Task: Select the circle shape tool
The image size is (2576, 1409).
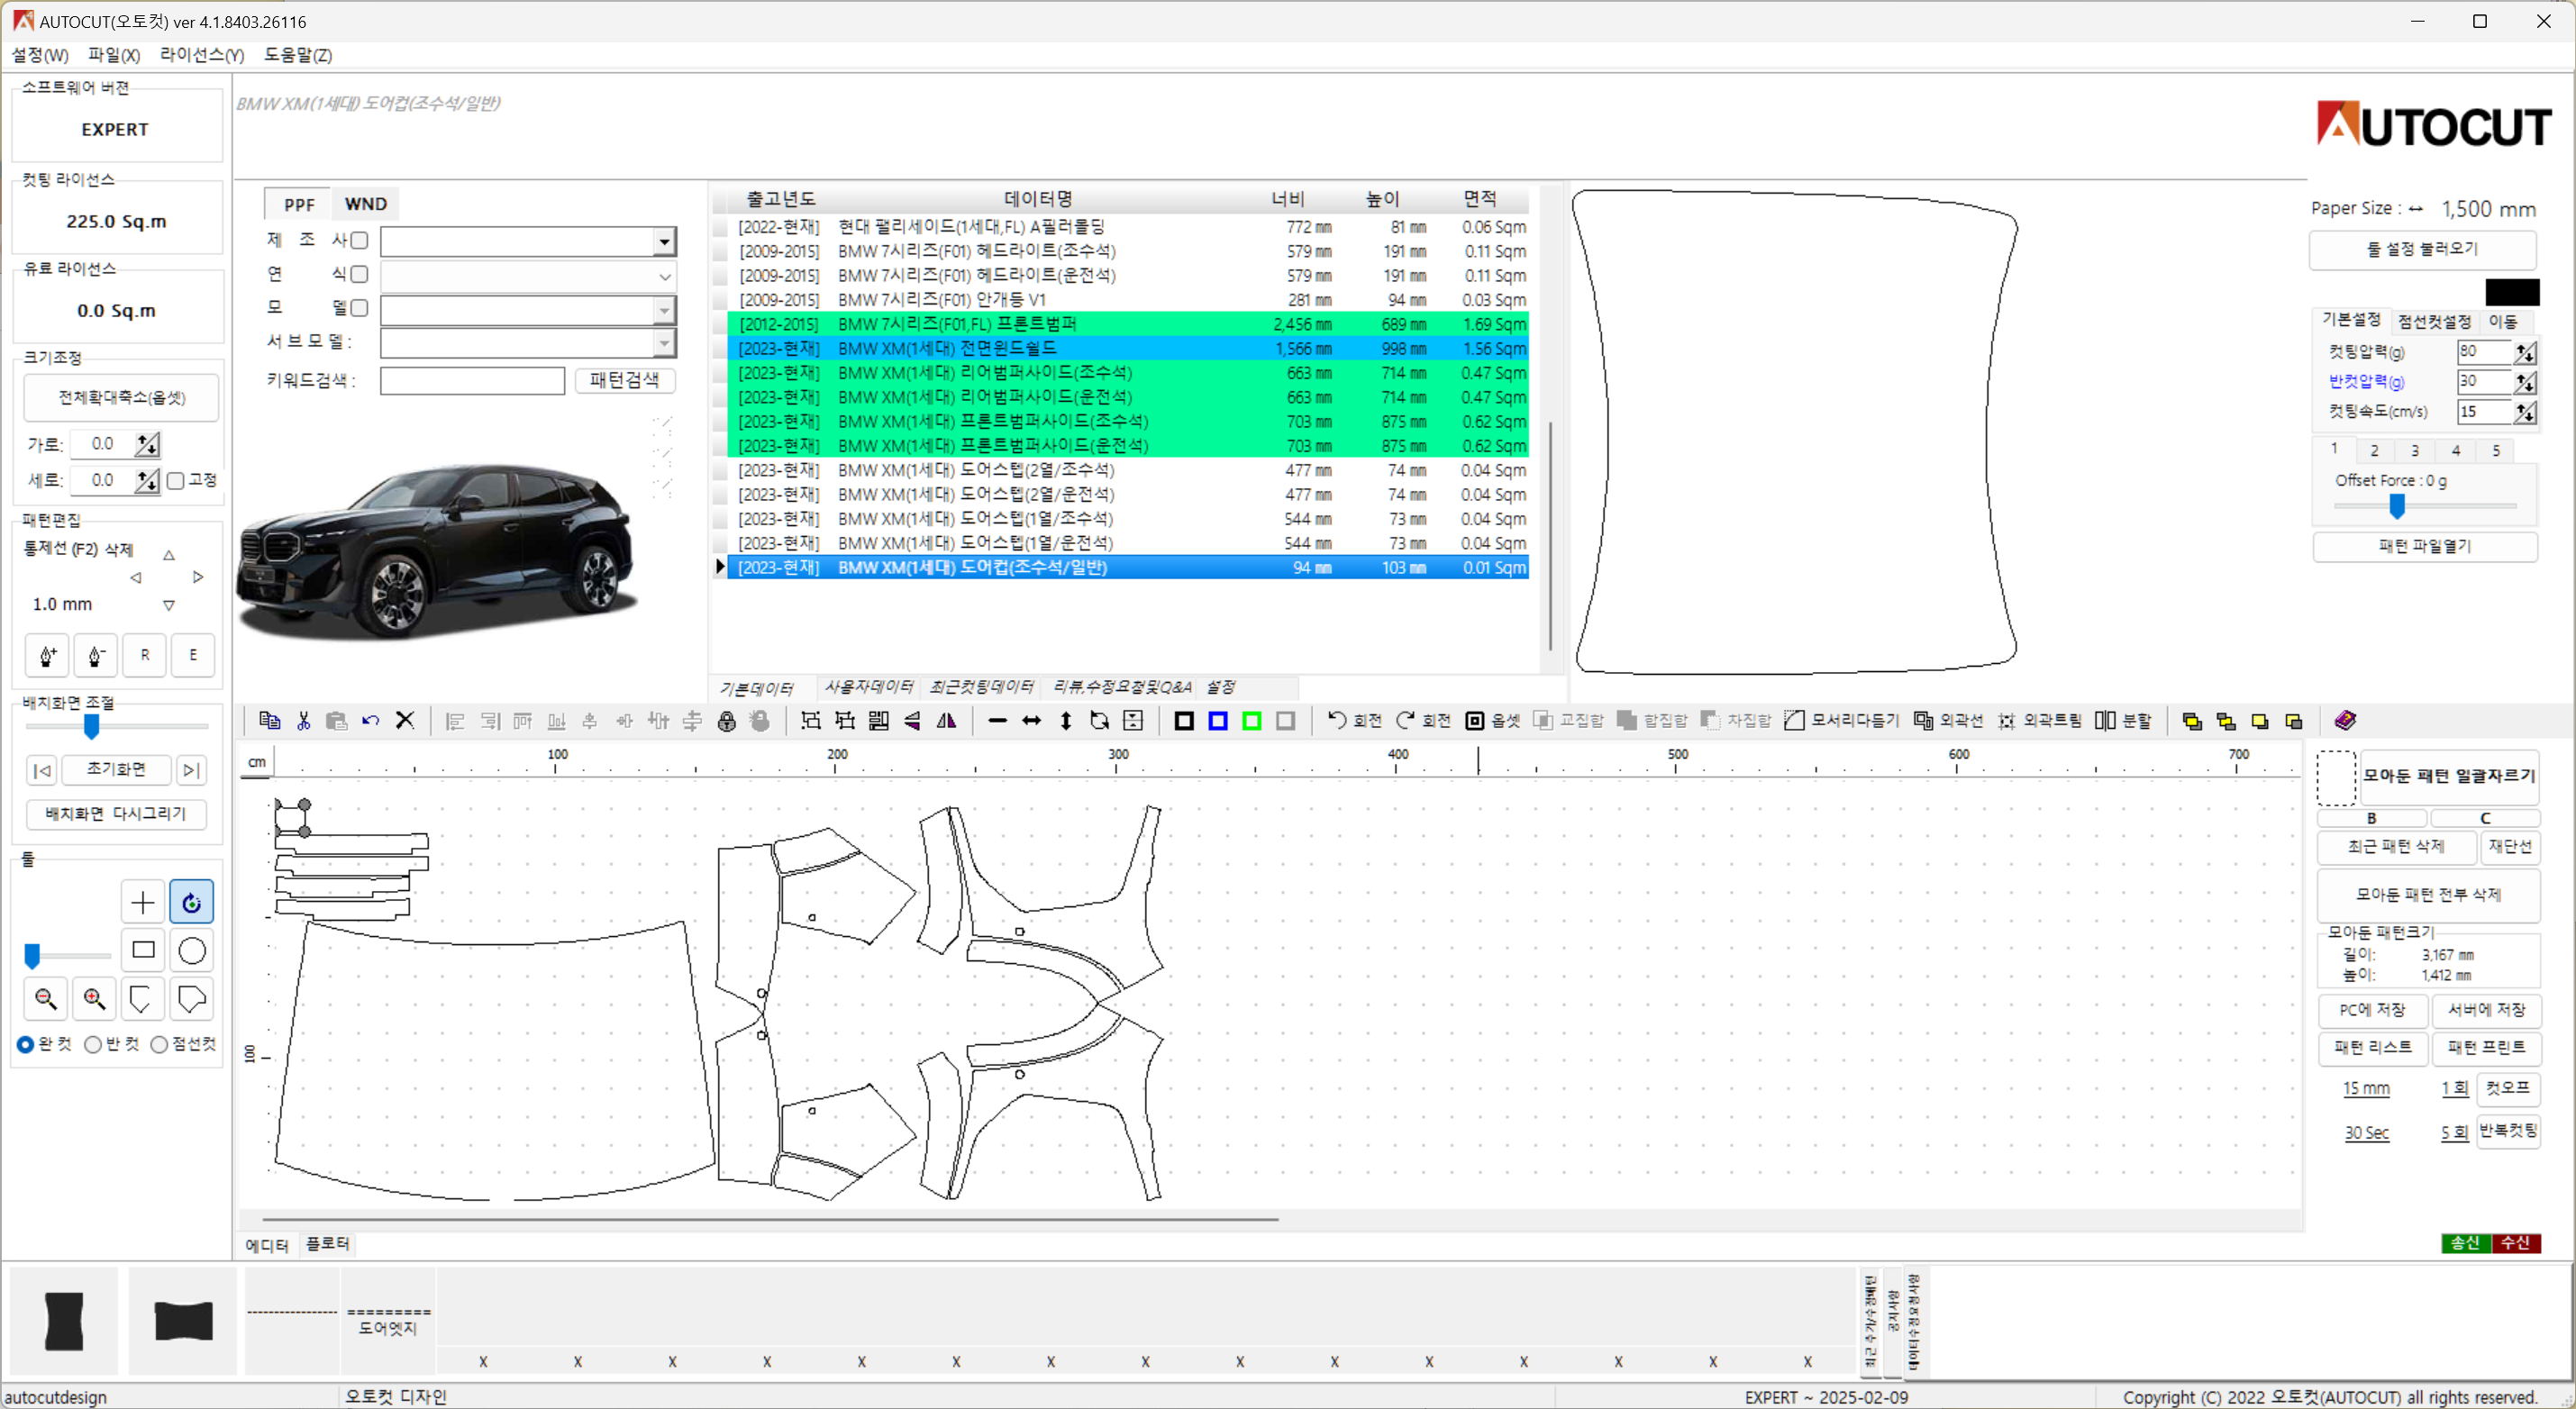Action: 191,950
